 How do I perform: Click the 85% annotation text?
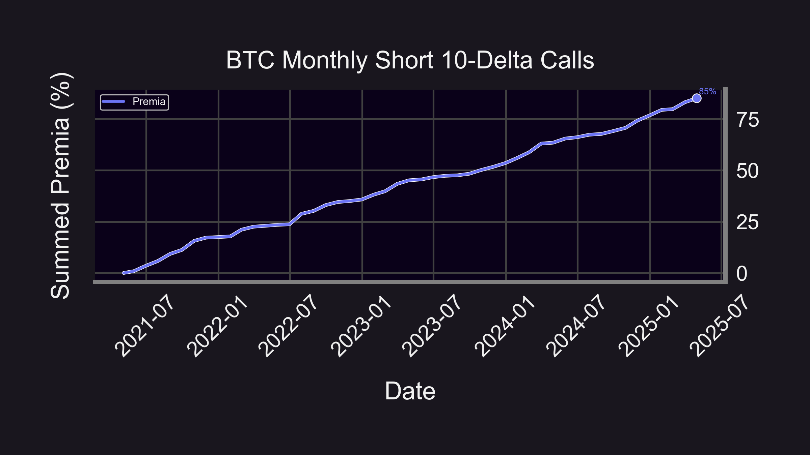pos(707,91)
